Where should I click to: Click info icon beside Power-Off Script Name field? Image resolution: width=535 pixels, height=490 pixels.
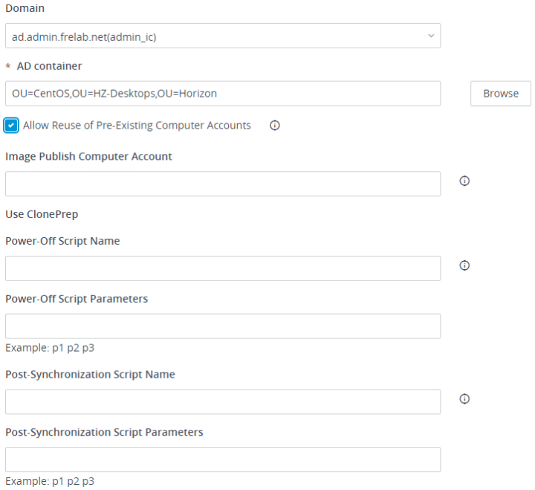(464, 265)
